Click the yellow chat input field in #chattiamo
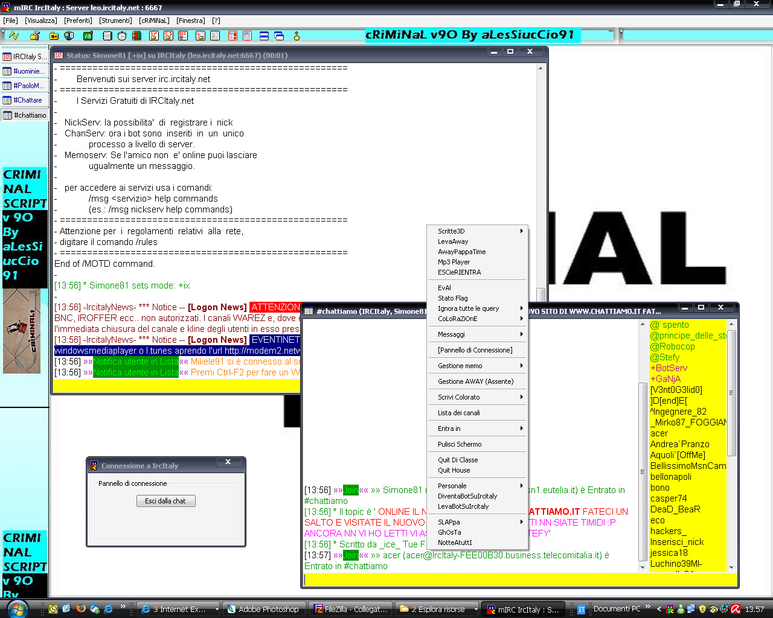The image size is (773, 618). click(x=519, y=580)
